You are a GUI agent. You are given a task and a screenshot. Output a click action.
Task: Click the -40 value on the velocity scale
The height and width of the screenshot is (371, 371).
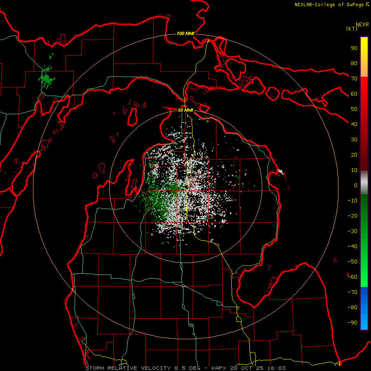pyautogui.click(x=352, y=247)
